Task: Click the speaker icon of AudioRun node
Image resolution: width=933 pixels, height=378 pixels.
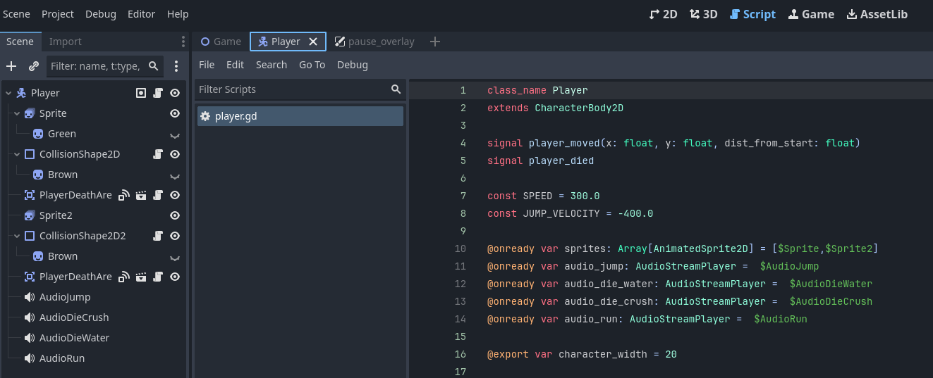Action: pyautogui.click(x=30, y=358)
